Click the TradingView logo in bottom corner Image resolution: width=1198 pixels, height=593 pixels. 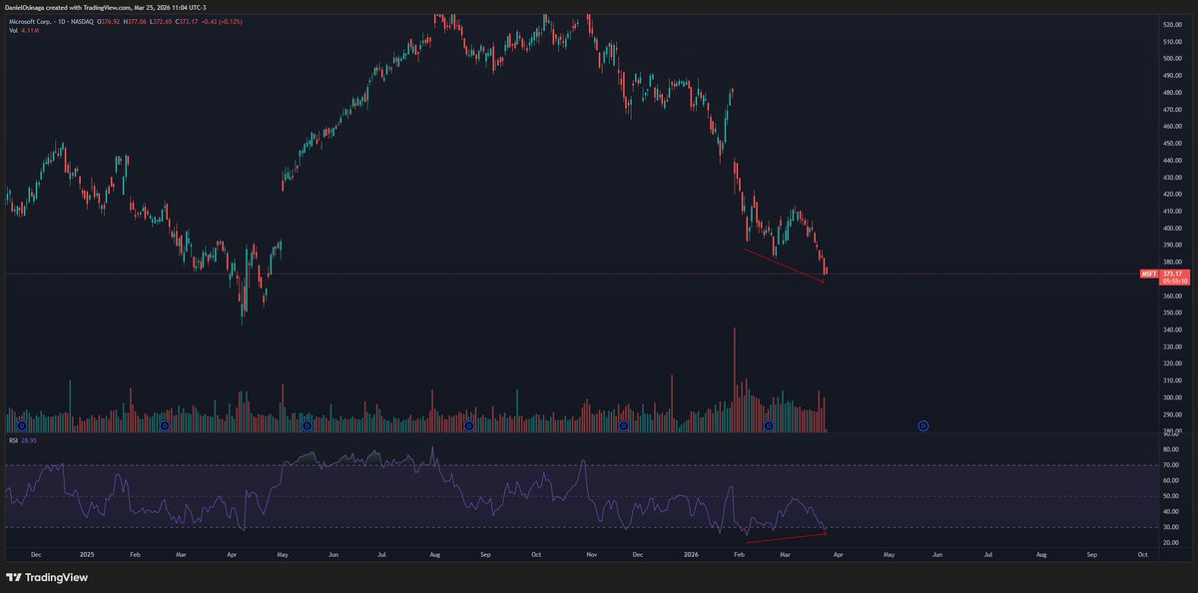[47, 577]
